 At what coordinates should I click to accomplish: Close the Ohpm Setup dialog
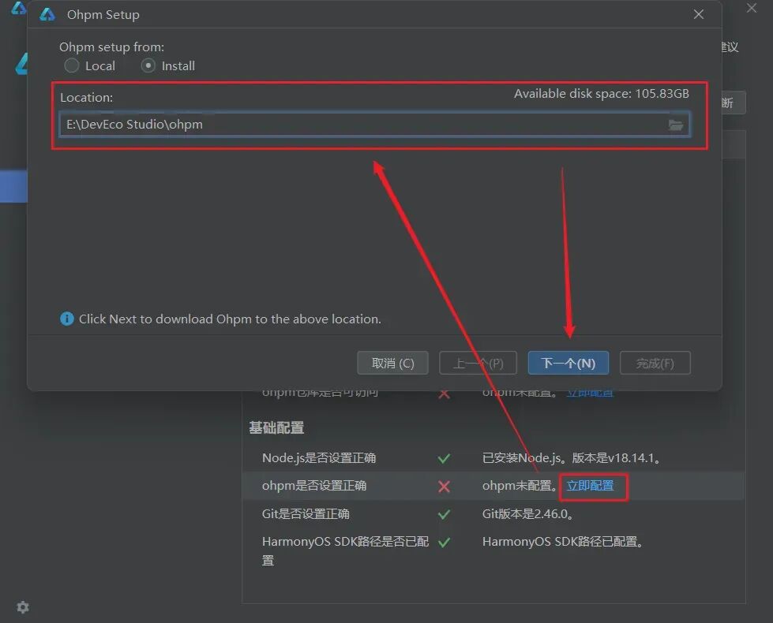pyautogui.click(x=699, y=14)
